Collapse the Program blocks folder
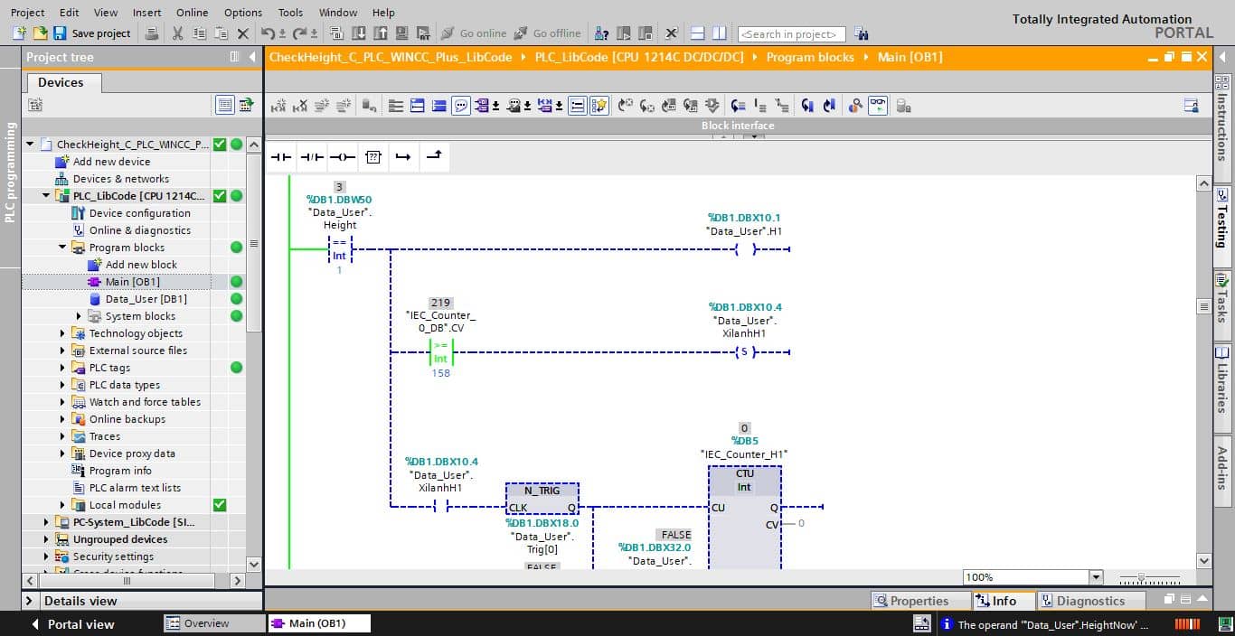Screen dimensions: 1235x636 pyautogui.click(x=62, y=247)
